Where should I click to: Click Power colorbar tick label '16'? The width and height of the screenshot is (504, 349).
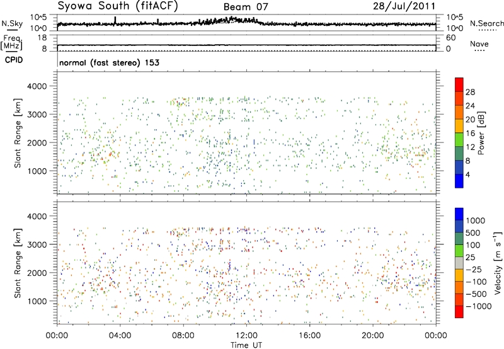pos(470,133)
